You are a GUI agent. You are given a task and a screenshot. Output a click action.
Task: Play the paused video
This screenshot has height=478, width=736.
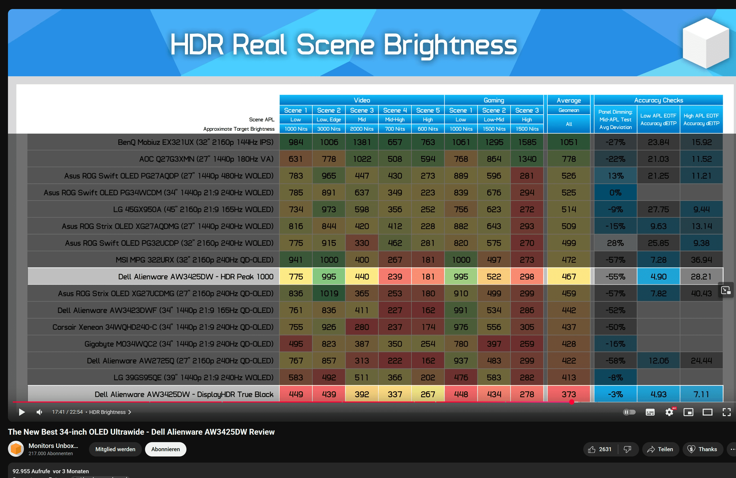(x=22, y=412)
